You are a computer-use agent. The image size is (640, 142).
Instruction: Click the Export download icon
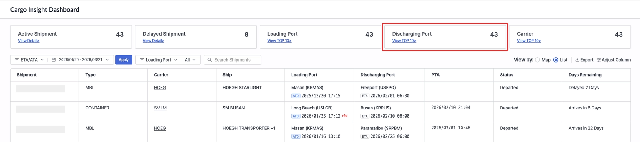pos(577,60)
